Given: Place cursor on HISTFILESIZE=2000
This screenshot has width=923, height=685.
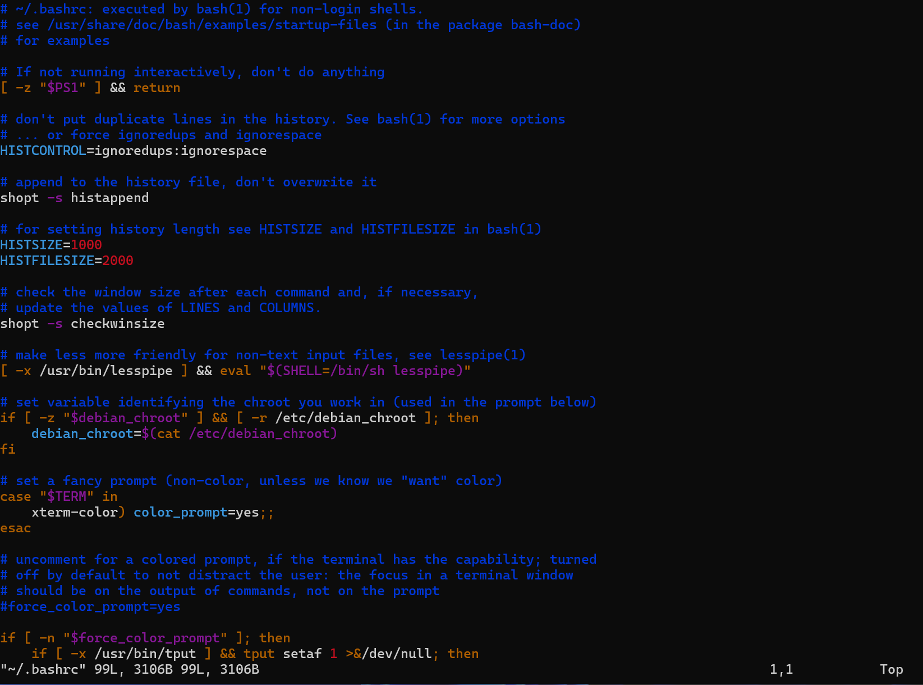Looking at the screenshot, I should click(67, 261).
